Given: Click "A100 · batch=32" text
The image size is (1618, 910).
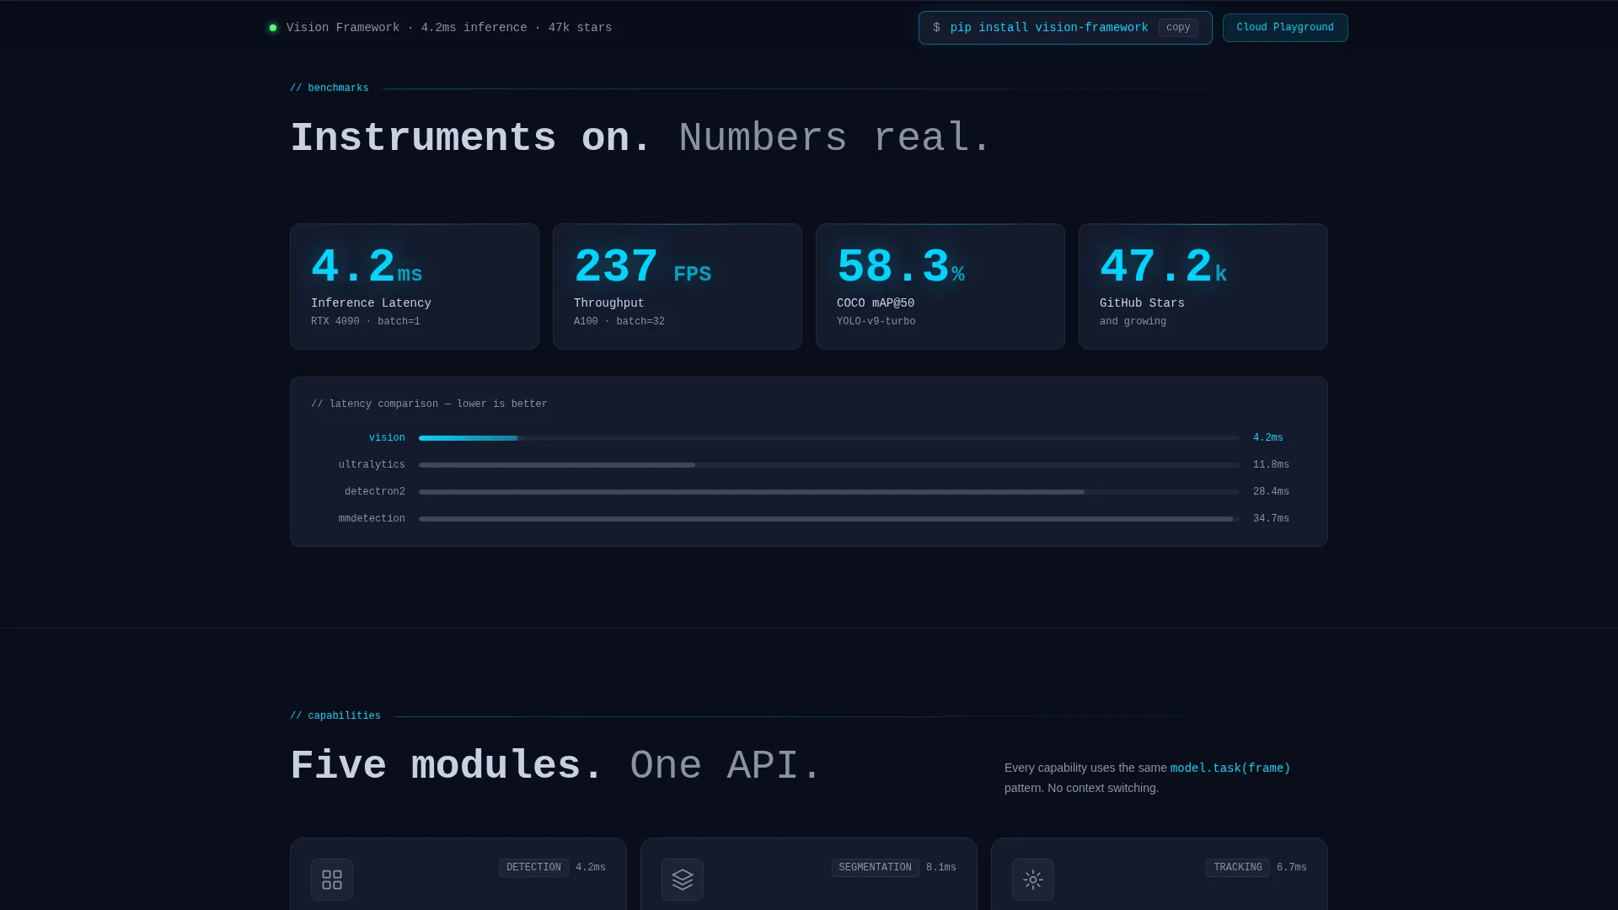Looking at the screenshot, I should click(x=619, y=322).
